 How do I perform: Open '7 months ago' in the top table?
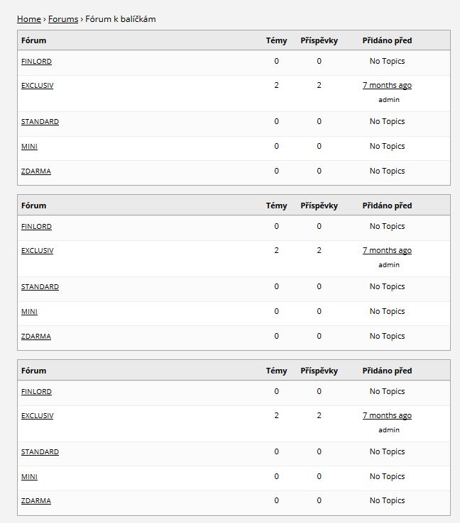coord(387,86)
